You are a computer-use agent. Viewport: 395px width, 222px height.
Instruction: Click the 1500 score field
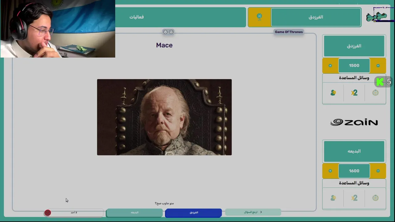354,66
